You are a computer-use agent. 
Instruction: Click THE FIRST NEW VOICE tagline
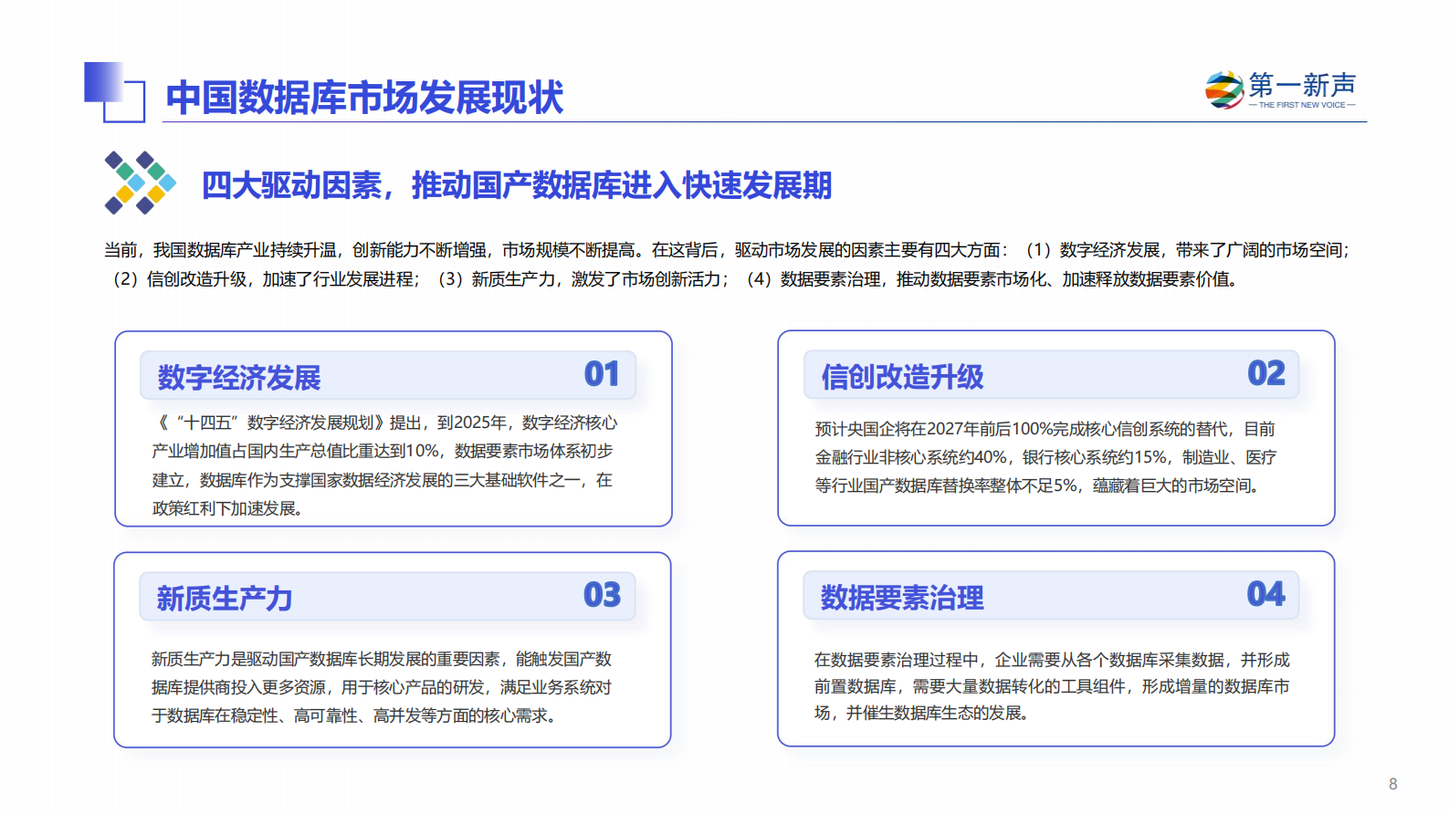point(1302,105)
